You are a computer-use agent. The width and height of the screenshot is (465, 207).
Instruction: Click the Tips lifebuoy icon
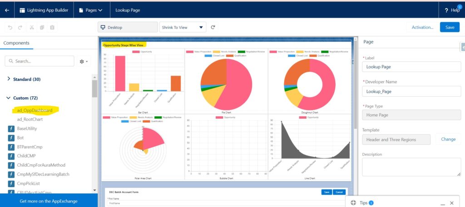click(x=353, y=203)
